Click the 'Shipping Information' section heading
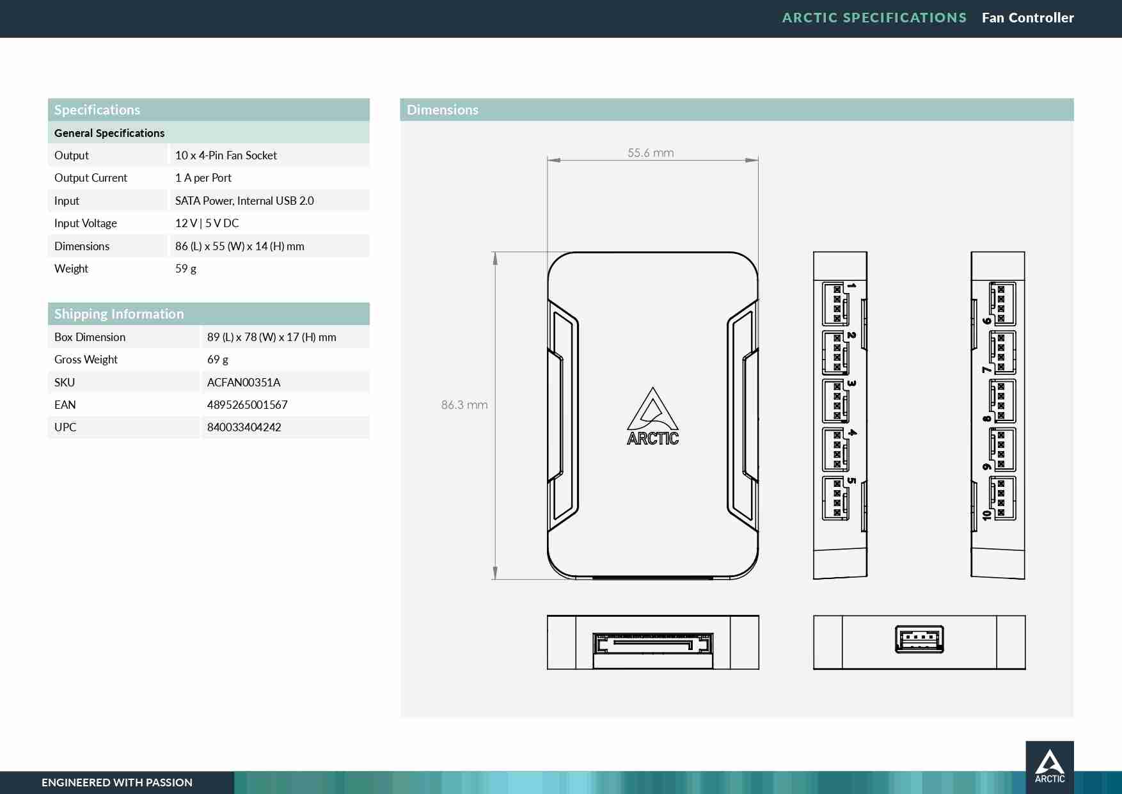The width and height of the screenshot is (1122, 794). point(119,314)
